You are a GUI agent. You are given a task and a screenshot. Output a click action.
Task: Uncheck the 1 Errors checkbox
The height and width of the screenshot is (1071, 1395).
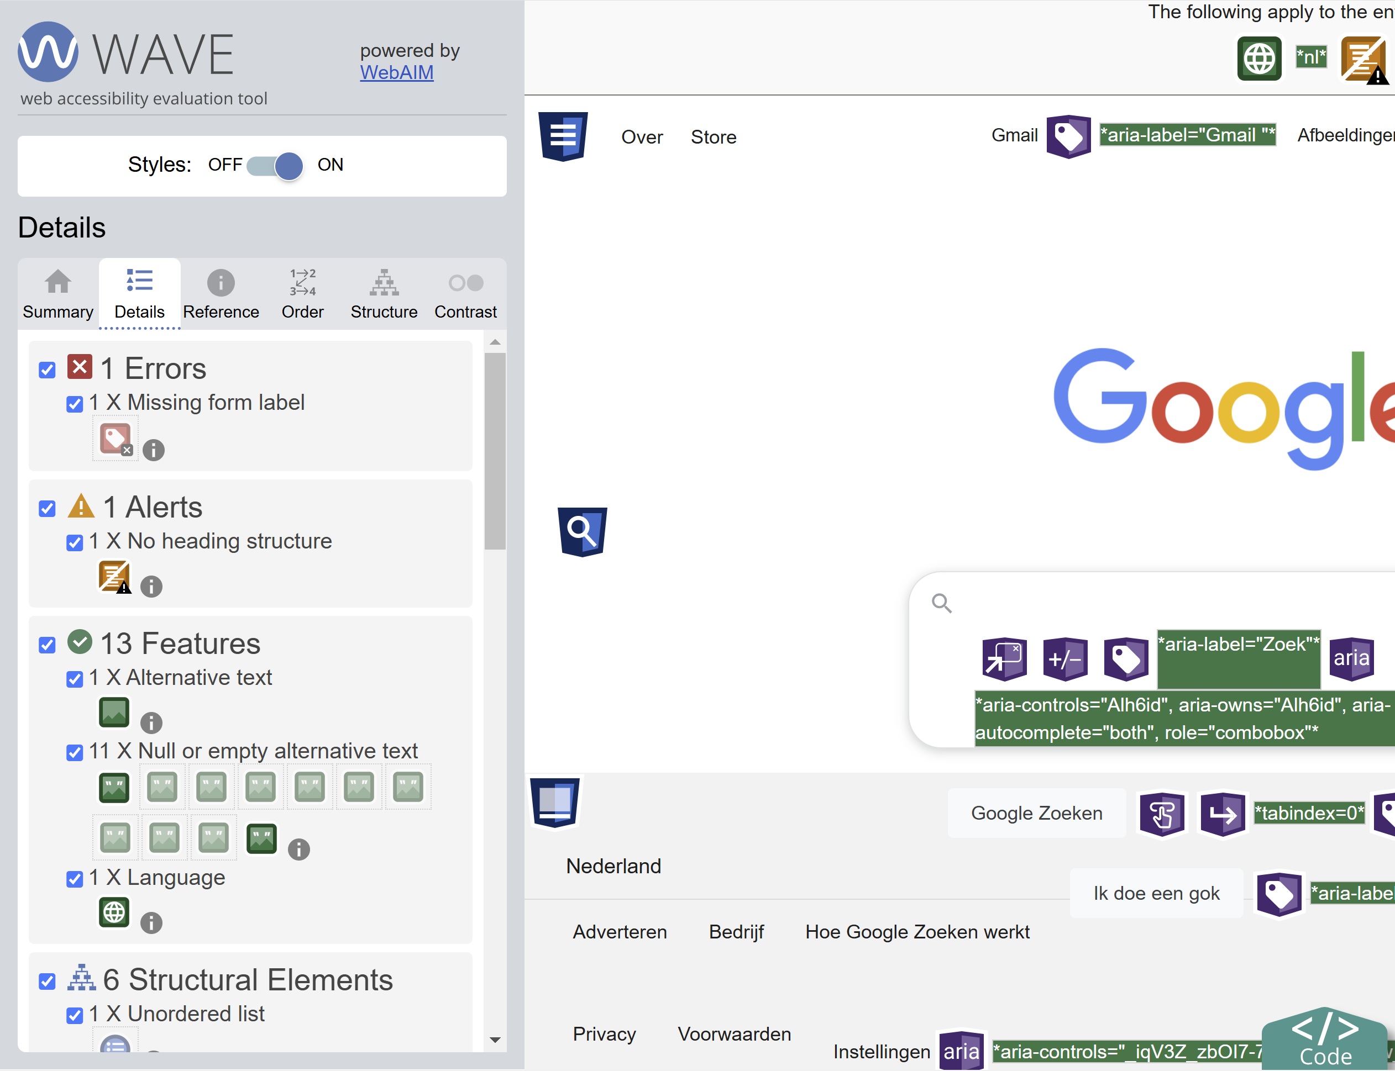pos(47,370)
